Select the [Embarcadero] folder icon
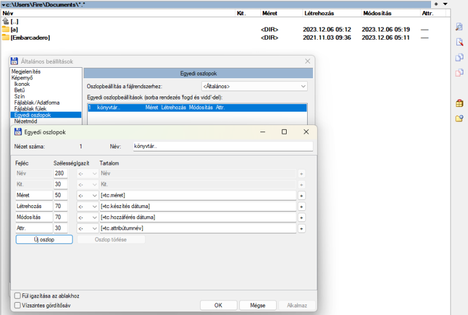468x315 pixels. [x=6, y=37]
